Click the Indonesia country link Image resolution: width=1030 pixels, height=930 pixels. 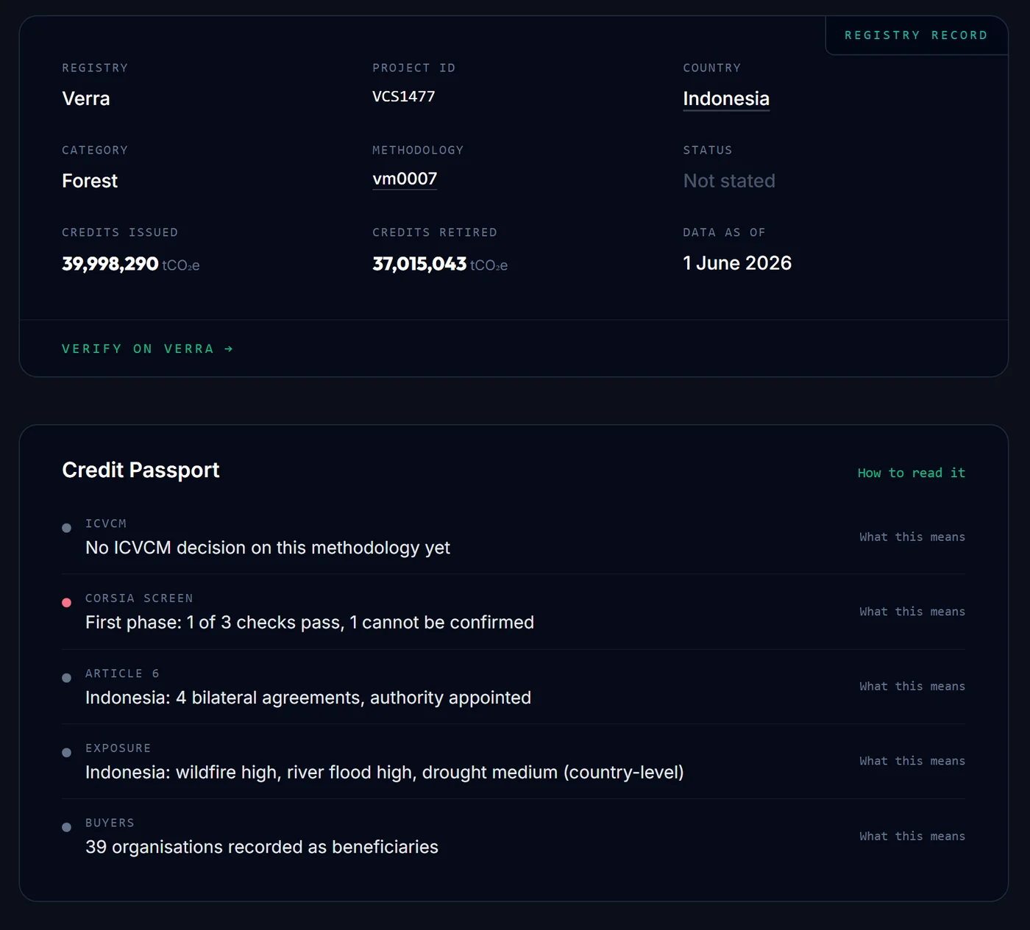click(726, 99)
